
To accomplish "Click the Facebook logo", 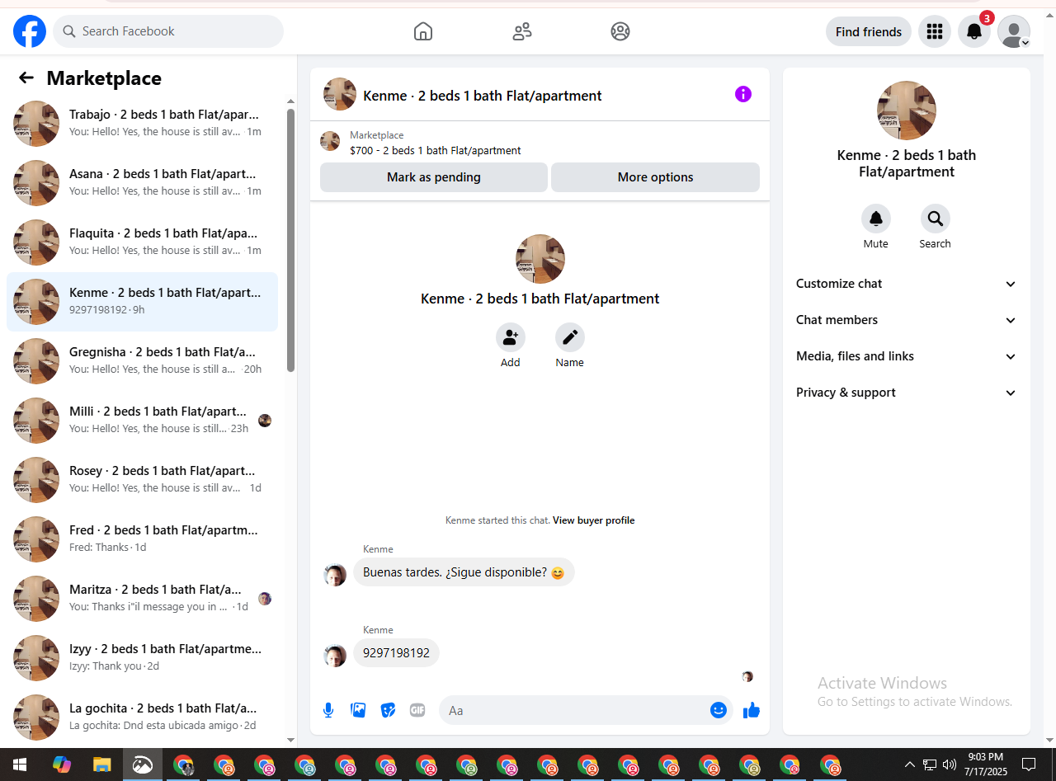I will coord(30,31).
